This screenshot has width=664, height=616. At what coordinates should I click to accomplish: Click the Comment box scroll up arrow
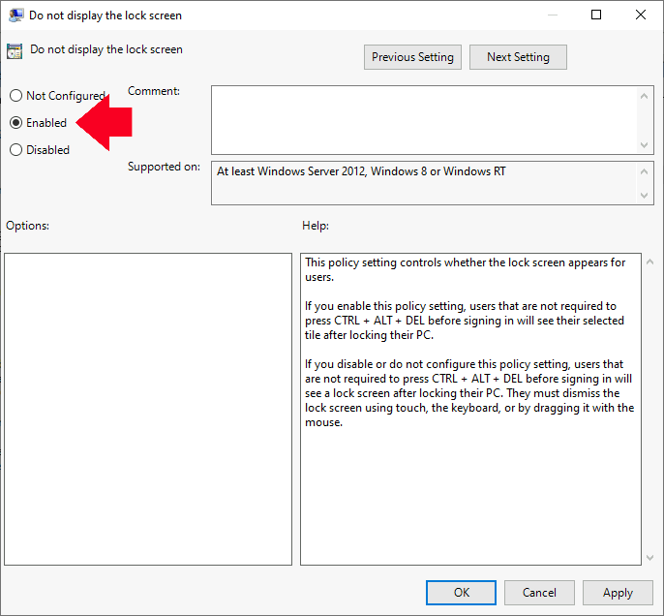pos(644,96)
